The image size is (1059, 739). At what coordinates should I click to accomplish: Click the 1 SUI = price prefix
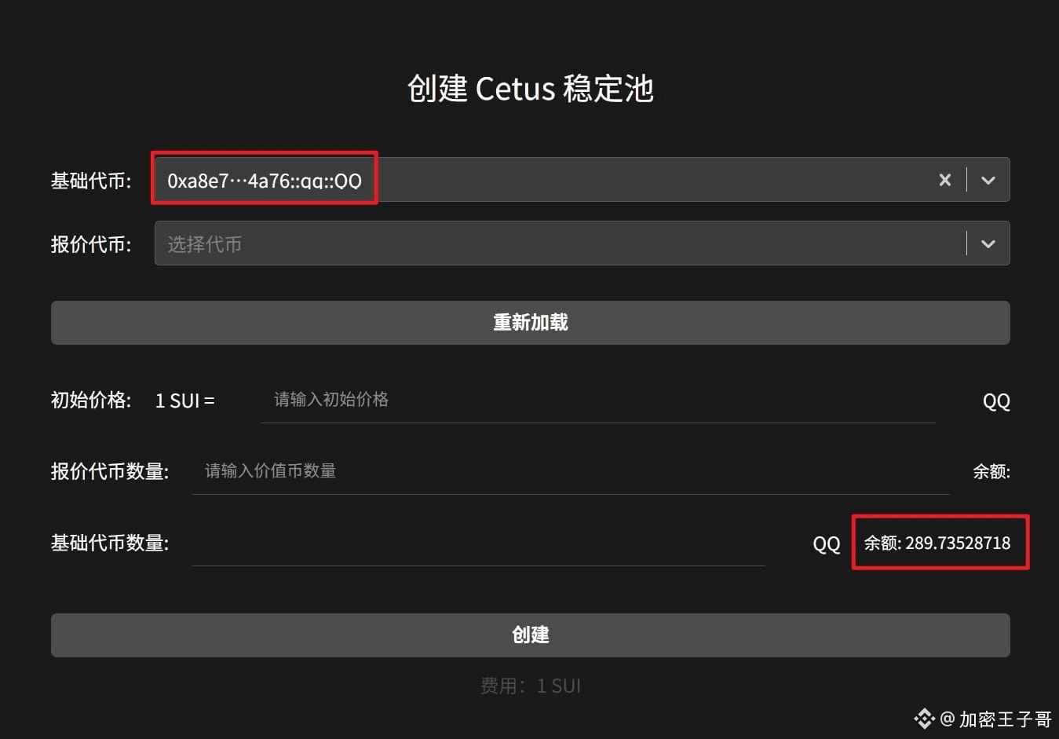pos(184,401)
